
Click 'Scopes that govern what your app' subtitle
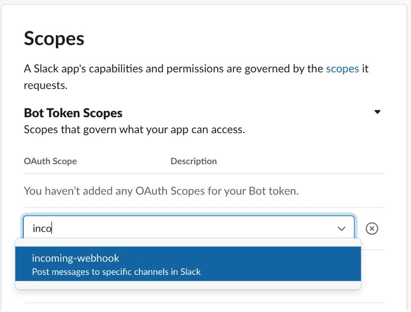(135, 130)
